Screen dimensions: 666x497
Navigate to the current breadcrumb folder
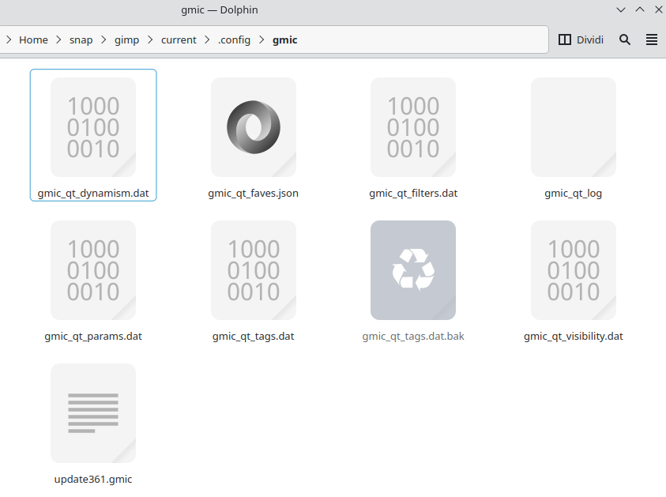[x=179, y=40]
